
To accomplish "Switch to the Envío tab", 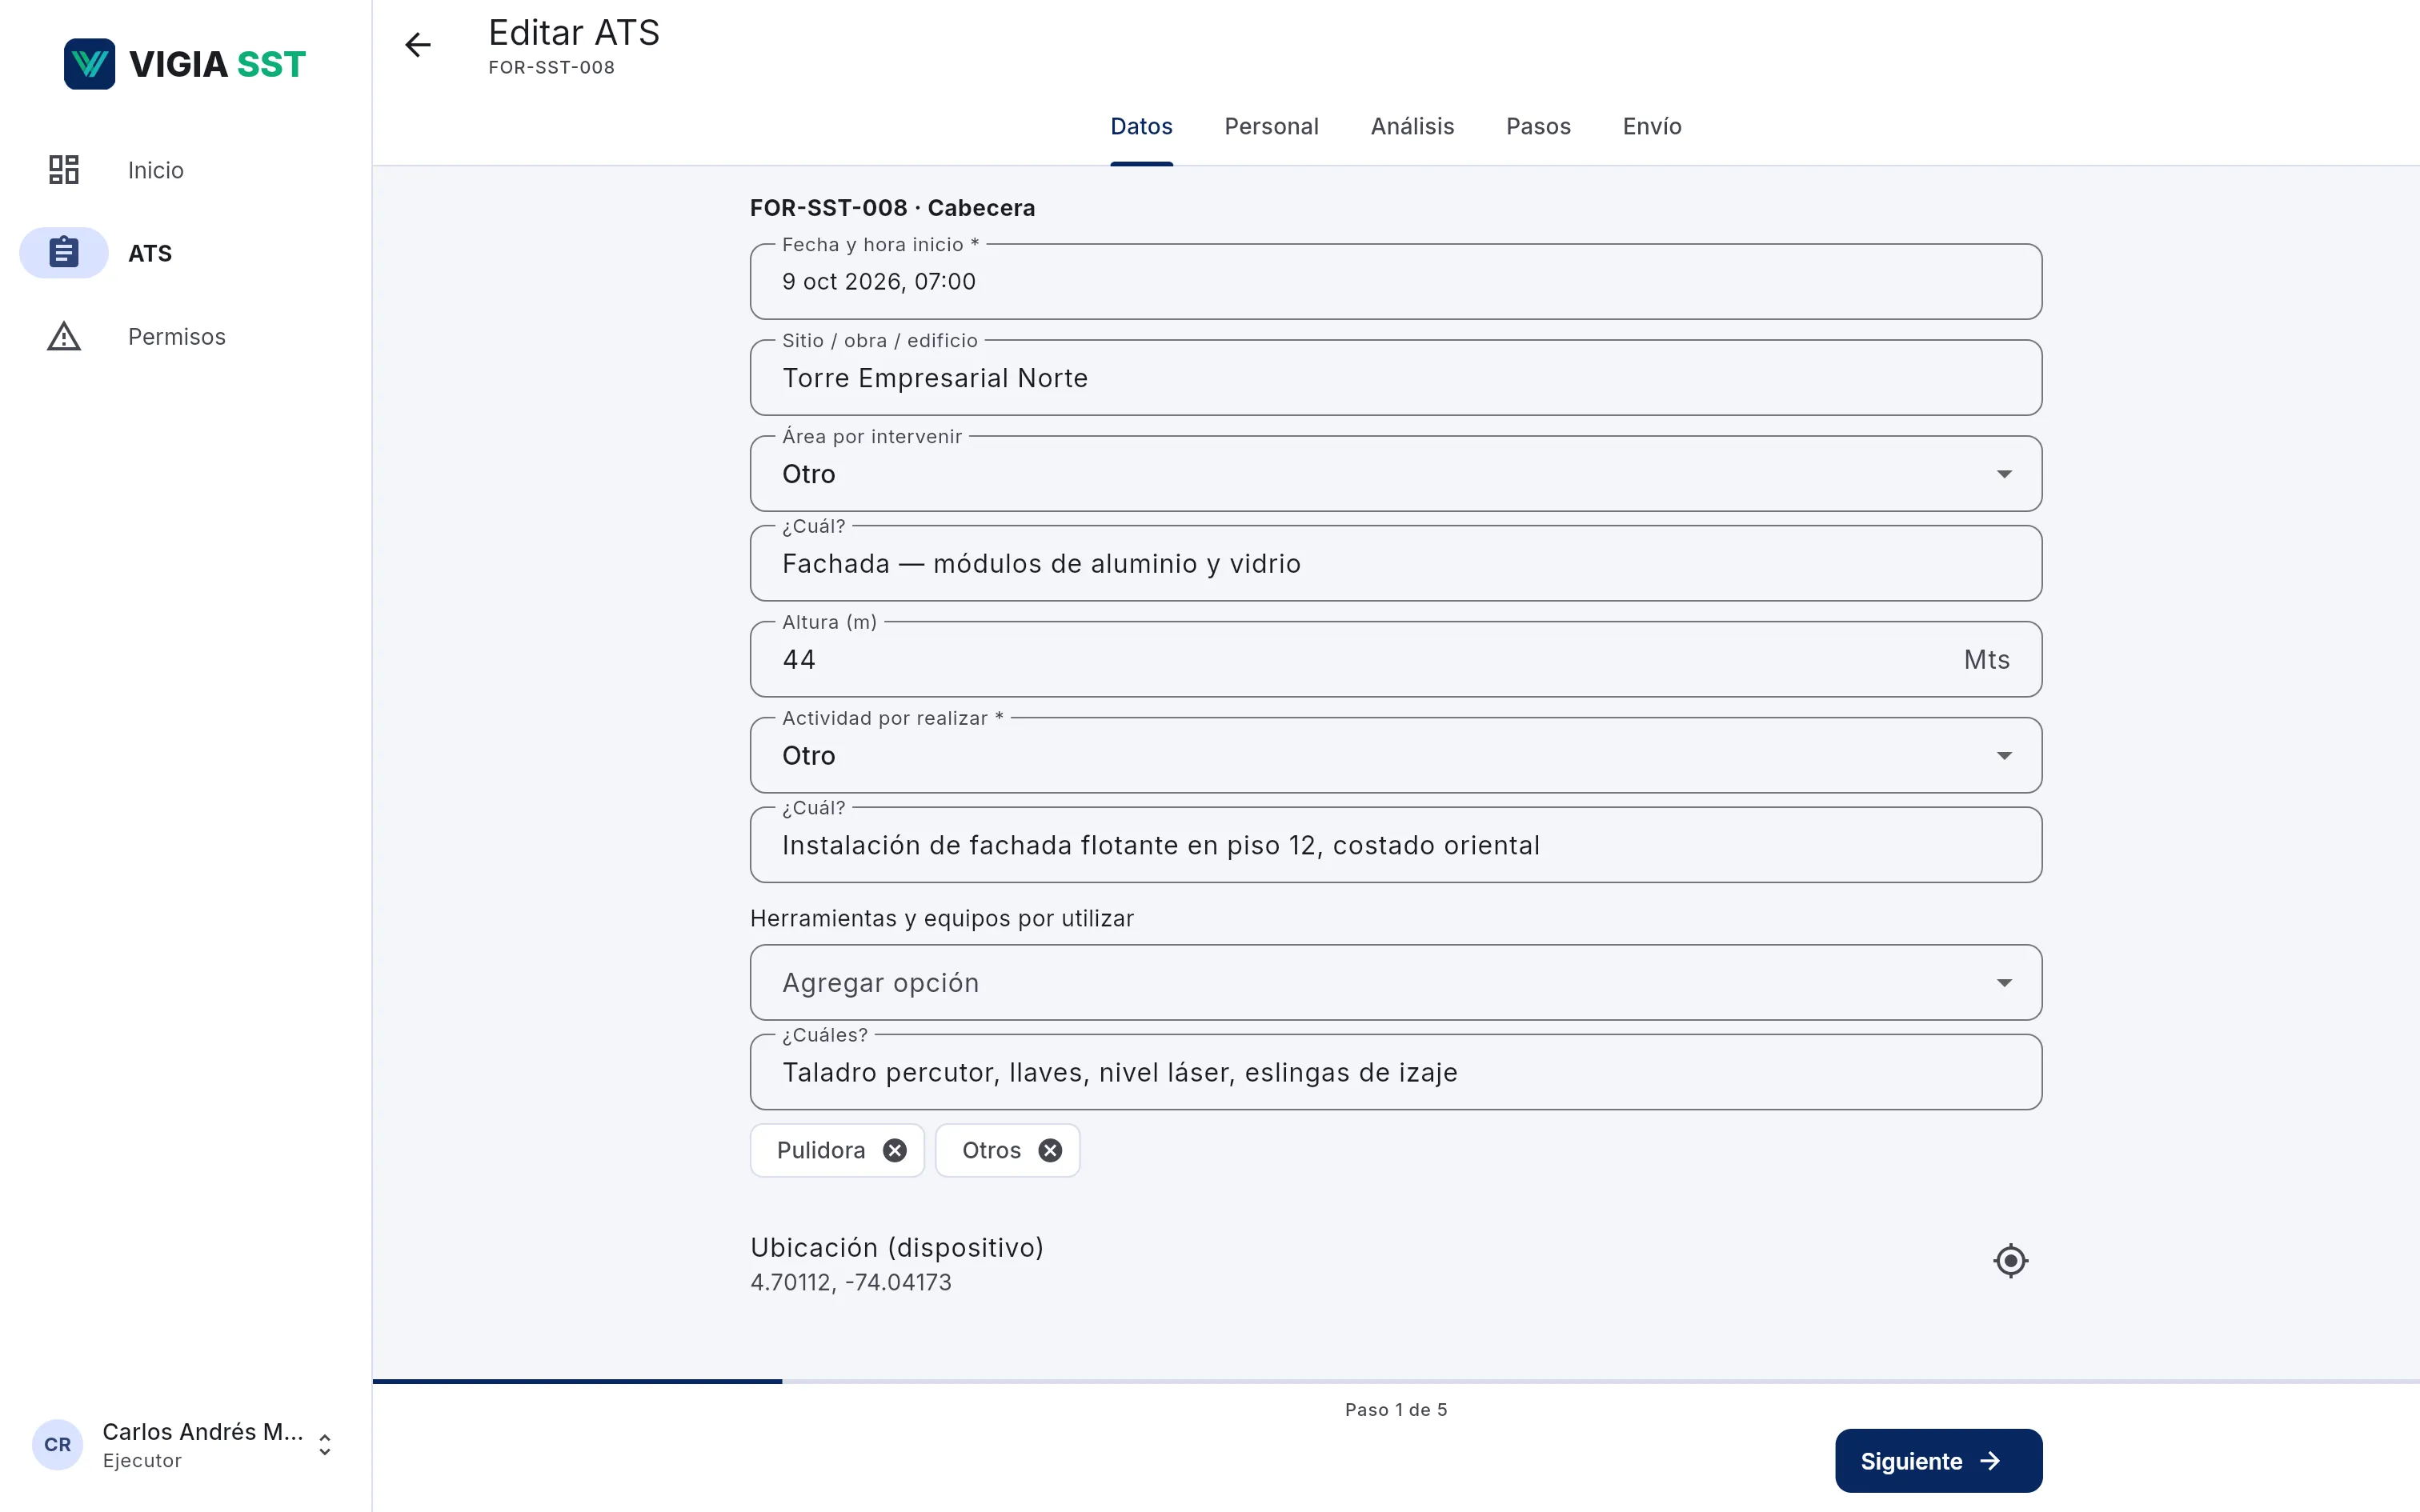I will pos(1652,127).
